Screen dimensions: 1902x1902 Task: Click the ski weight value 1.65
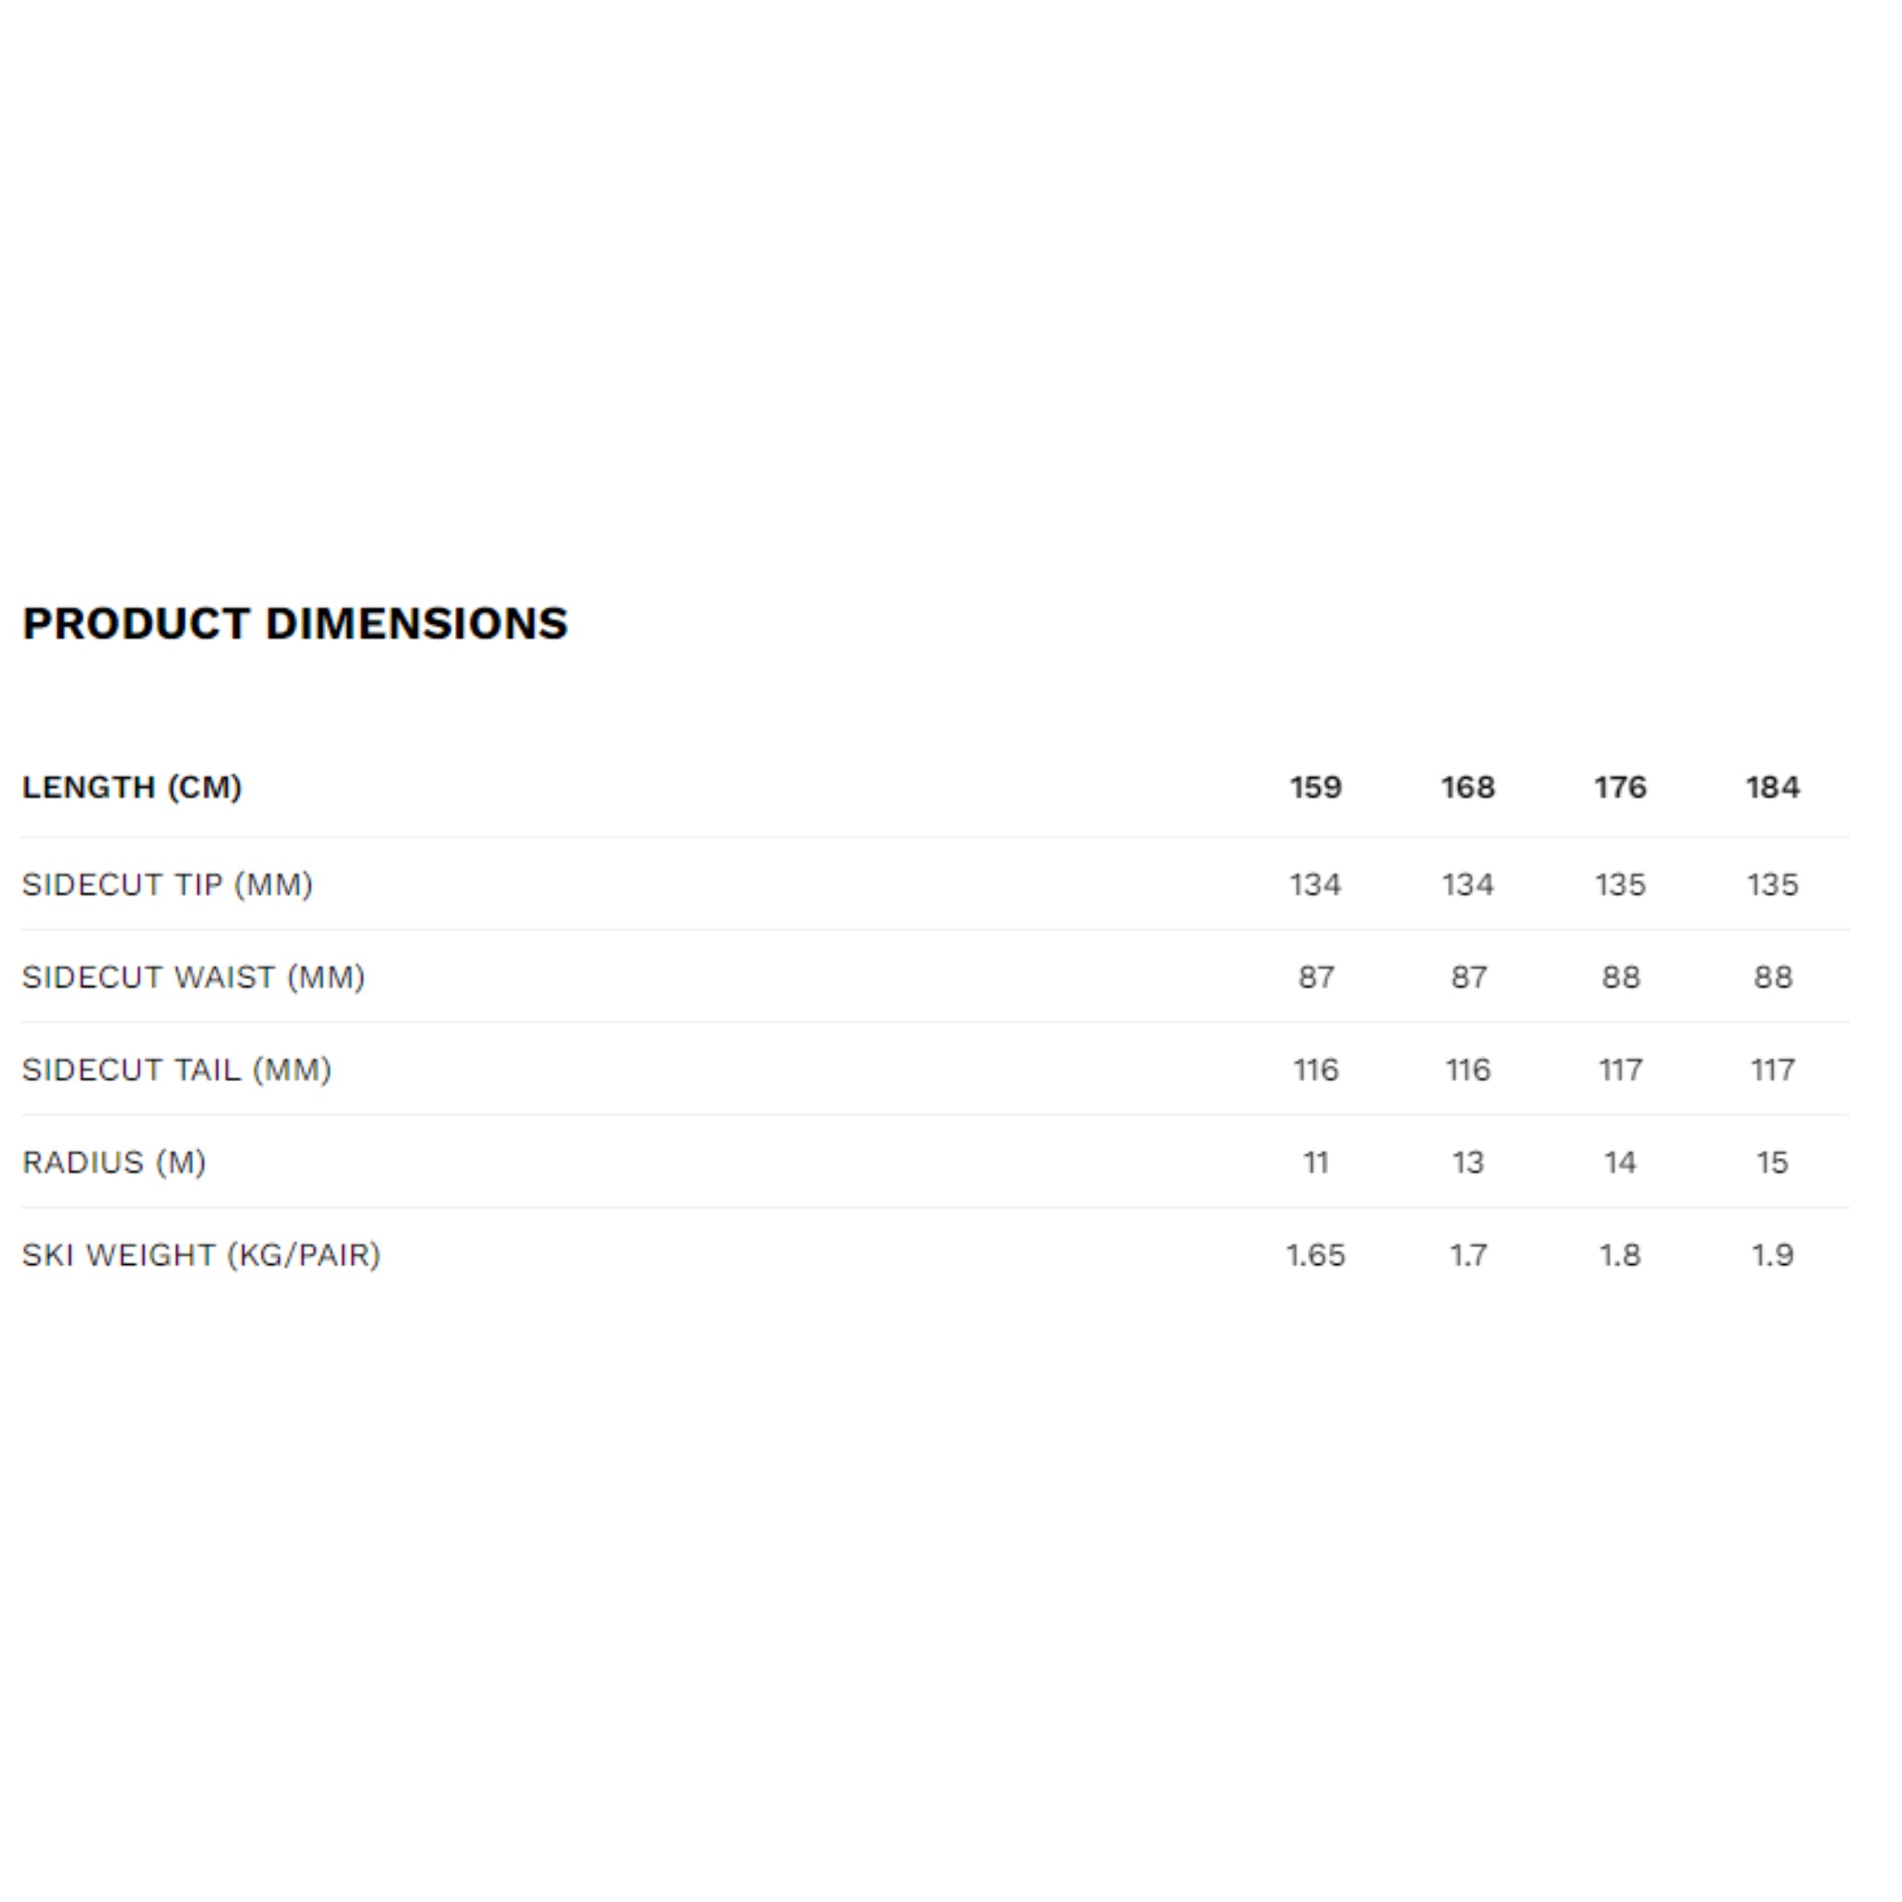tap(1315, 1254)
